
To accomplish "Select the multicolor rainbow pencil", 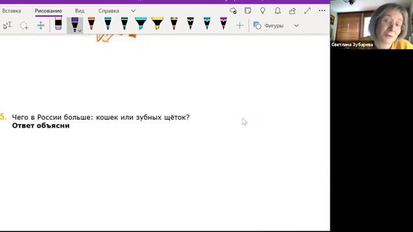I will tap(174, 24).
